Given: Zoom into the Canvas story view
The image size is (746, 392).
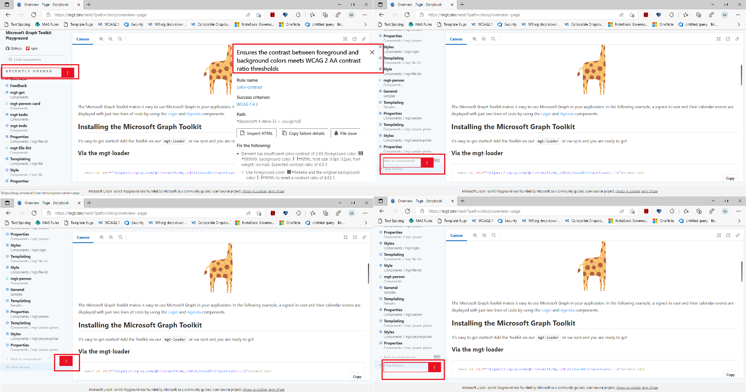Looking at the screenshot, I should (x=101, y=39).
